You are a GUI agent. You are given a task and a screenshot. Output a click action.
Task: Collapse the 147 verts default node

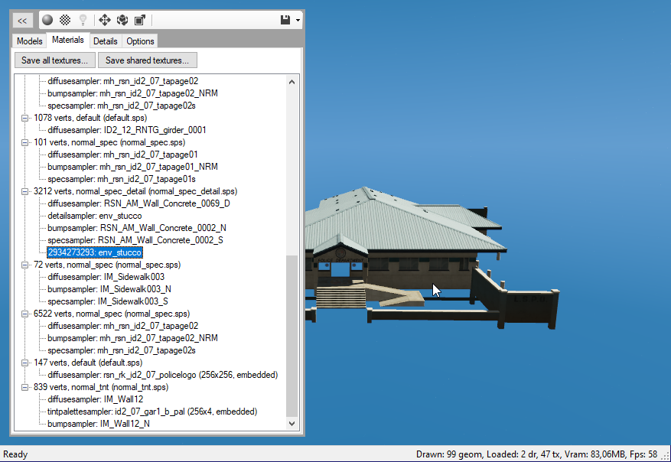24,363
